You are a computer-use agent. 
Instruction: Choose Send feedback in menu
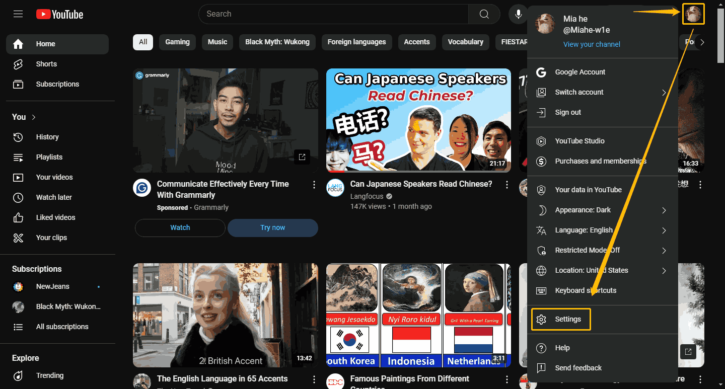click(603, 368)
